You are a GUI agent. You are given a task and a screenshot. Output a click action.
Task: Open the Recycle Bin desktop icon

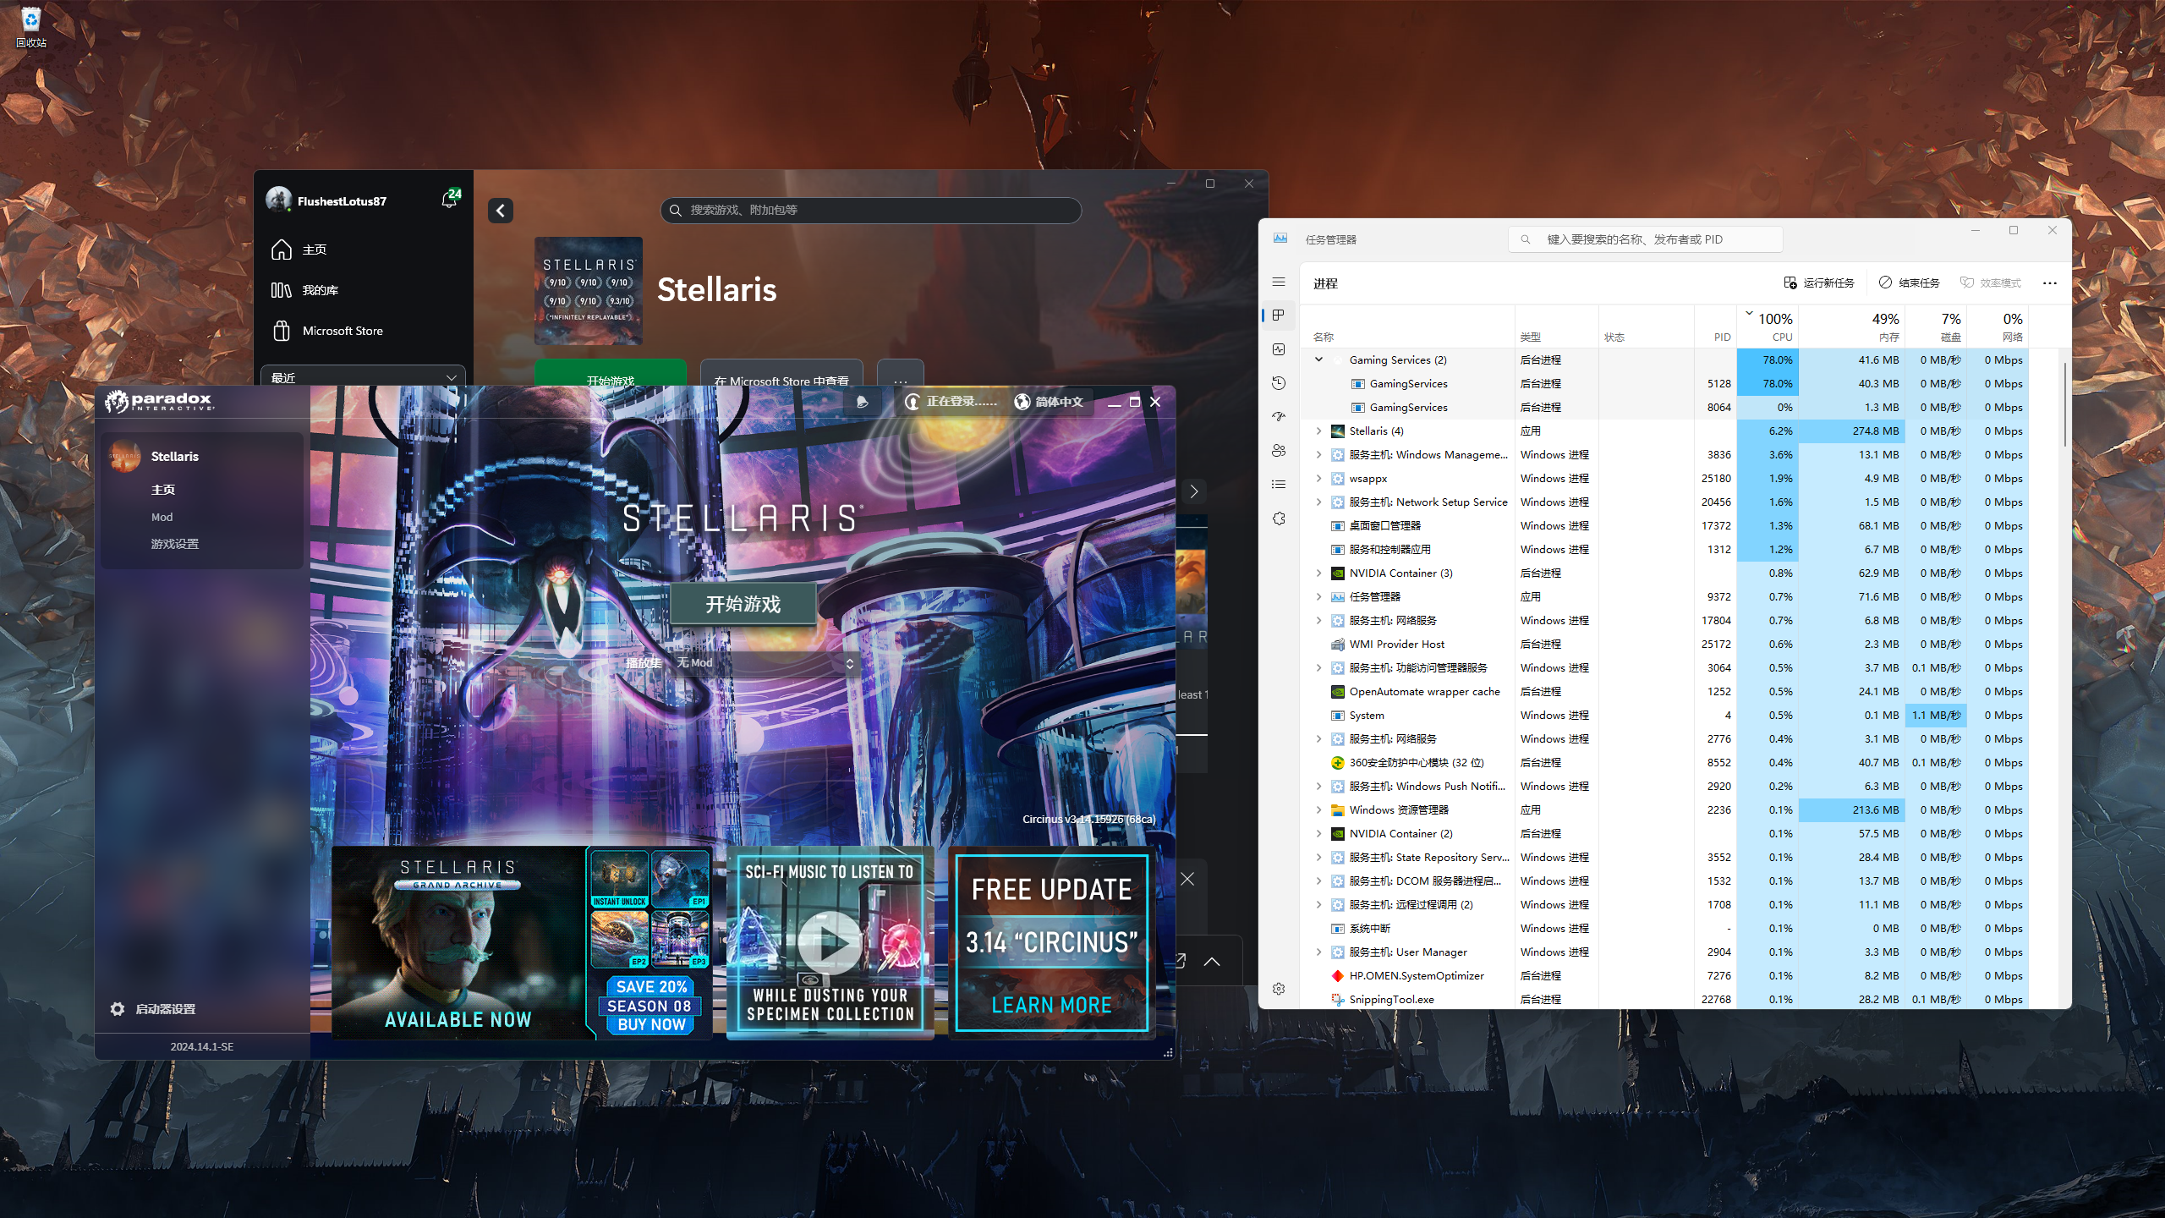click(31, 26)
